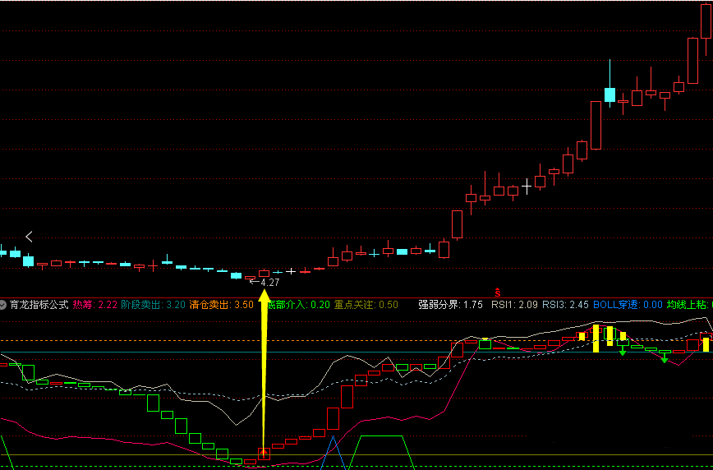Screen dimensions: 713x470
Task: Click the 强弱分界: 1.75 value
Action: (x=450, y=305)
